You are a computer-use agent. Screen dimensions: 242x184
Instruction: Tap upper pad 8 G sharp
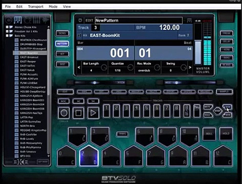[167, 137]
